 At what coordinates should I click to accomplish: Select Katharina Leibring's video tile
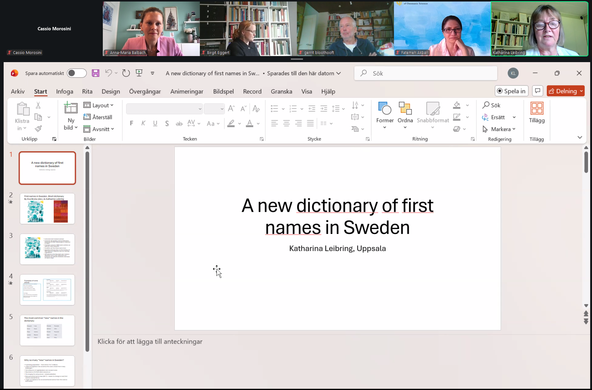[x=539, y=29]
